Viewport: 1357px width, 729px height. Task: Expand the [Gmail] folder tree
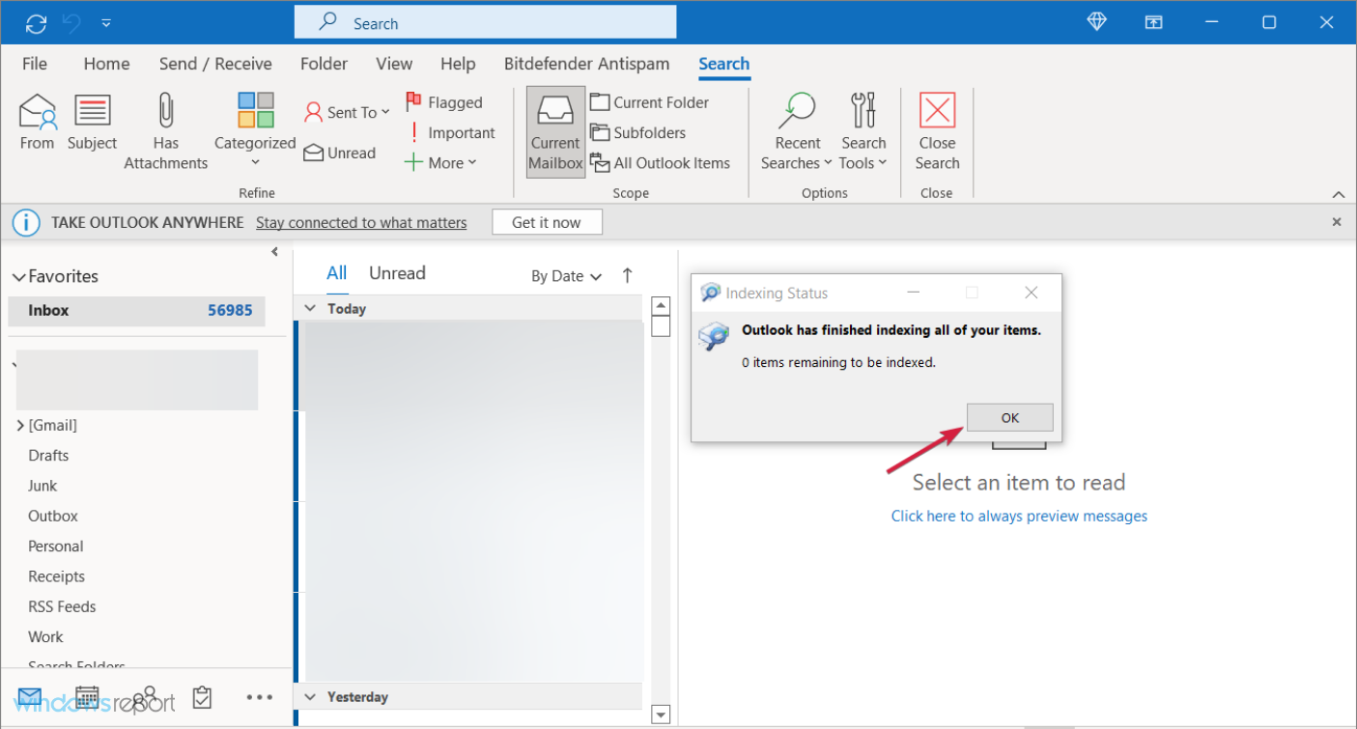pyautogui.click(x=20, y=425)
